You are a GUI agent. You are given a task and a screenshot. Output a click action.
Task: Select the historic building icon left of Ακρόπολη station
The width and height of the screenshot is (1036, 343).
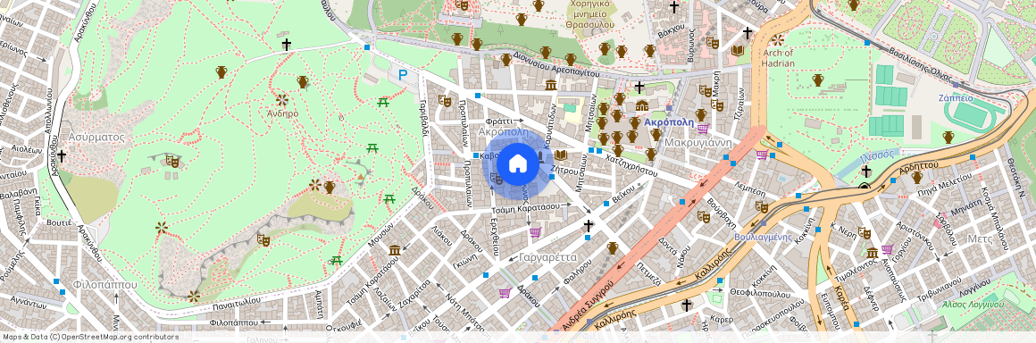pyautogui.click(x=641, y=105)
